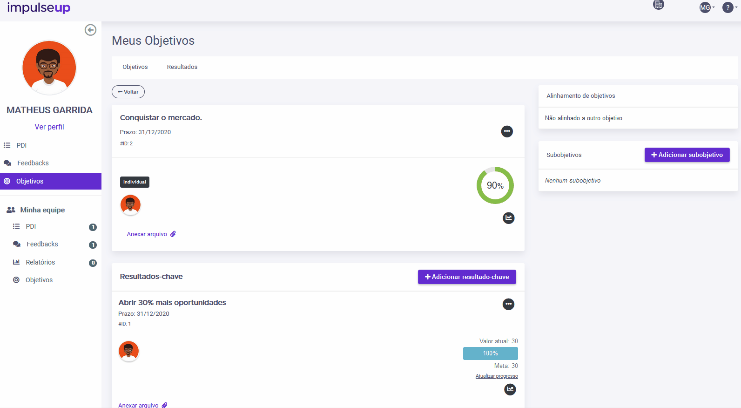Click the #ID: 2 label

tap(126, 143)
